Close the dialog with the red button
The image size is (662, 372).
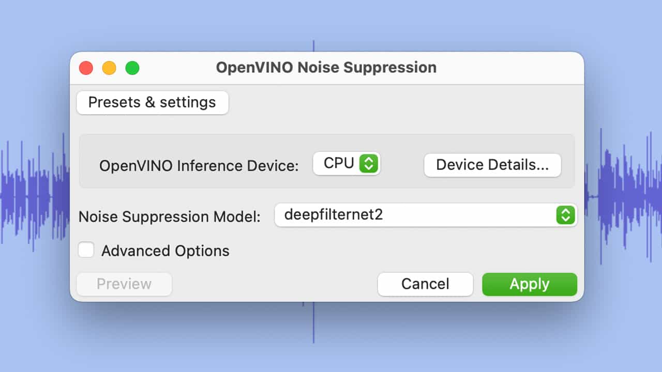pyautogui.click(x=86, y=68)
